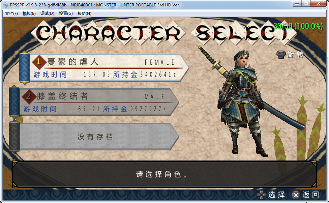Image resolution: width=329 pixels, height=203 pixels.
Task: Open the 调试(D) menu
Action: click(47, 13)
